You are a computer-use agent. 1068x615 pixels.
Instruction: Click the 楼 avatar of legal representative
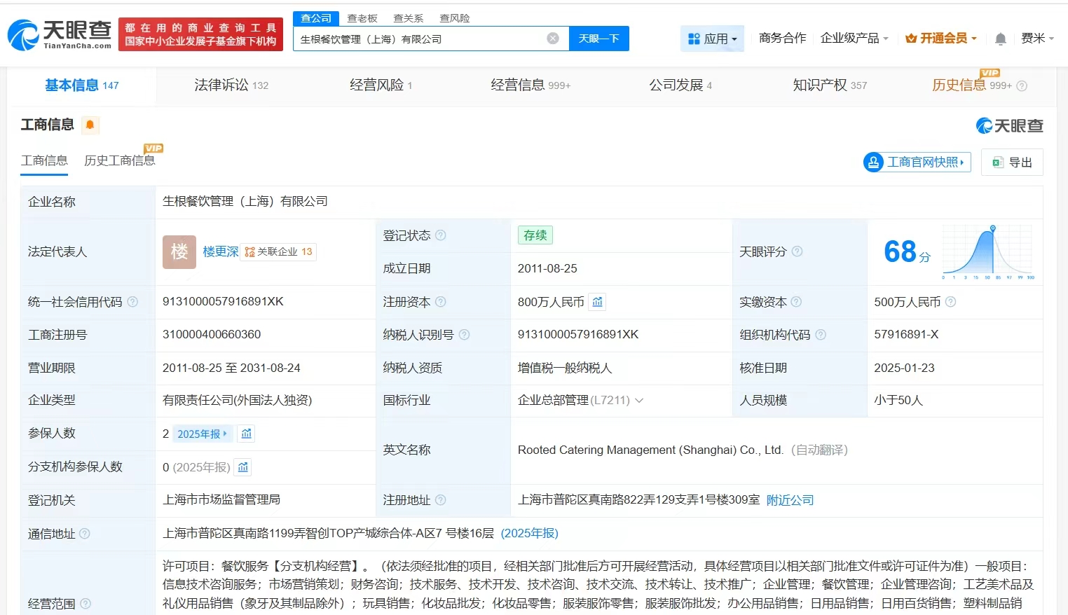(x=179, y=251)
